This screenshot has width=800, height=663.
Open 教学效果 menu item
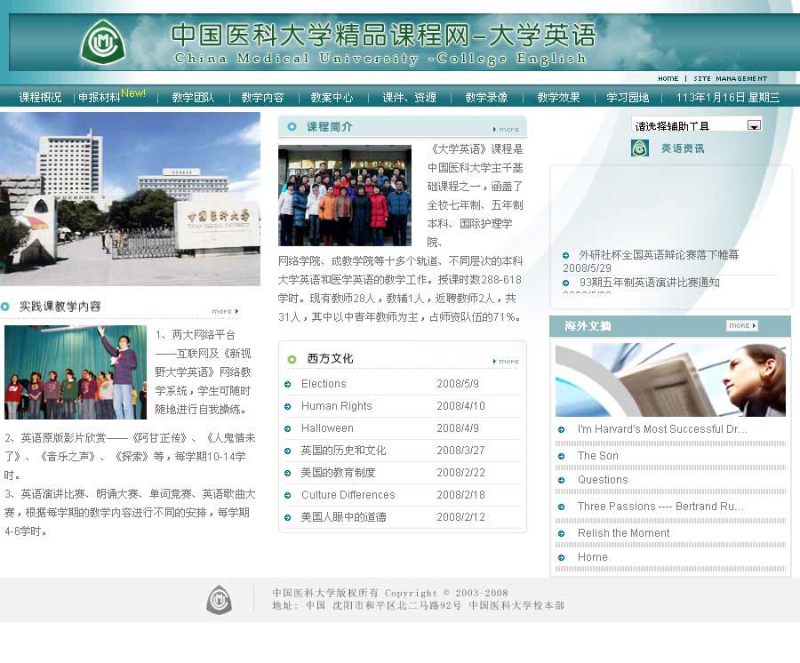(x=558, y=98)
